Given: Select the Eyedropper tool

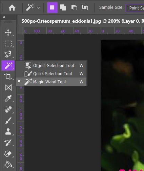Looking at the screenshot, I should pos(8,99).
